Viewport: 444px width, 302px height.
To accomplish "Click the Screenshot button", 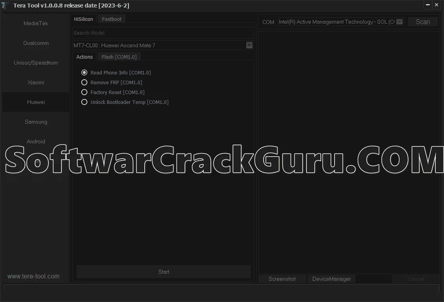I will pyautogui.click(x=282, y=279).
